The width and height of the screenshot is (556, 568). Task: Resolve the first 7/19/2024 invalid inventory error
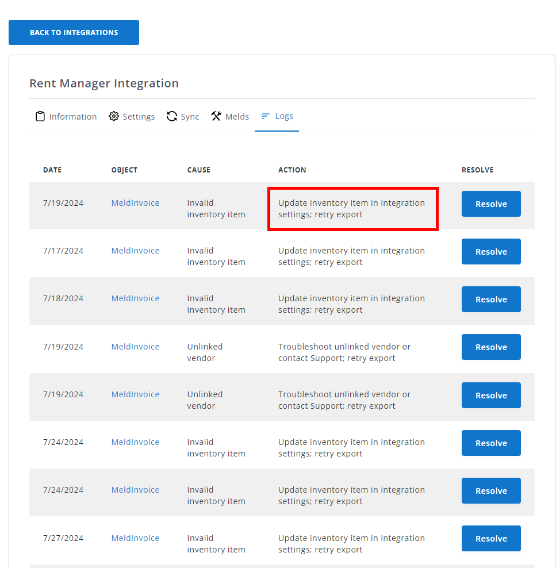click(x=491, y=204)
